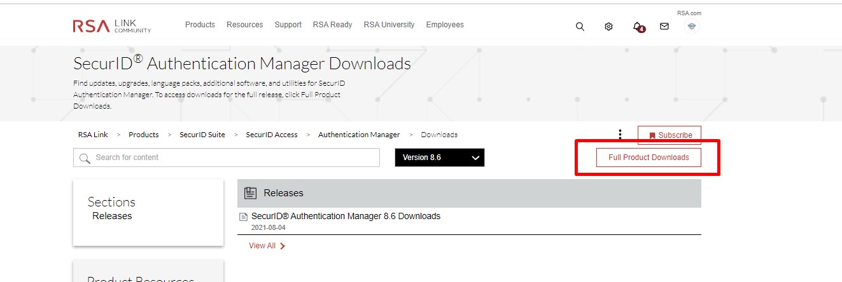Follow the RSA.com link

coord(689,13)
